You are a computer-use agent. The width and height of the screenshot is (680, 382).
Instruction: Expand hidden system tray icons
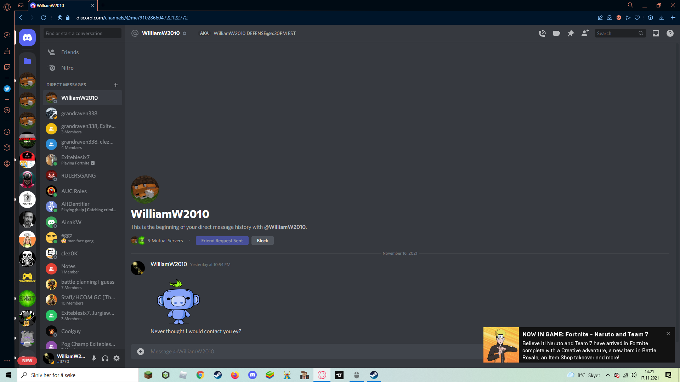coord(608,375)
